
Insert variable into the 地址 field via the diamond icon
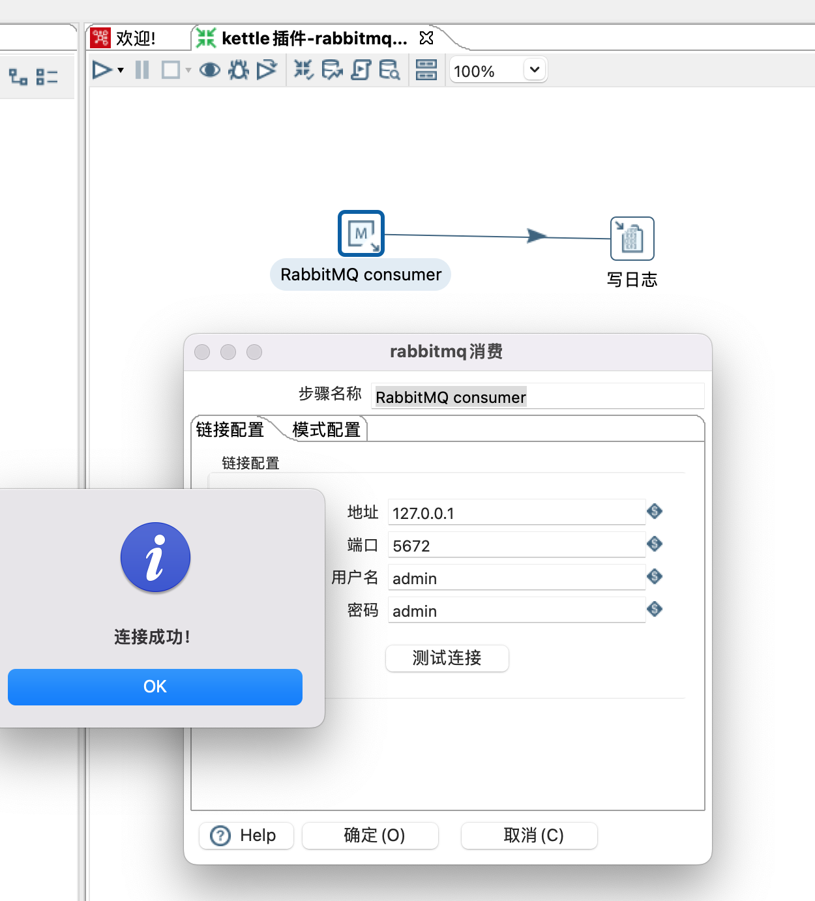tap(655, 511)
